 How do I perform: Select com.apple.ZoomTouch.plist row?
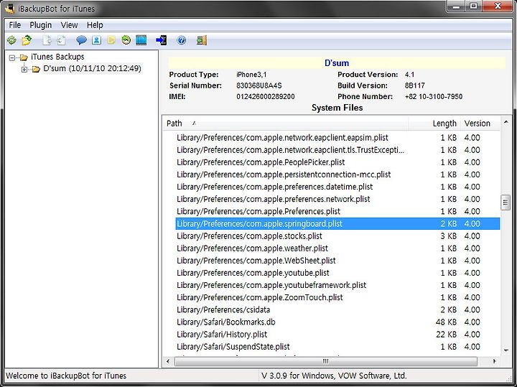coord(337,297)
